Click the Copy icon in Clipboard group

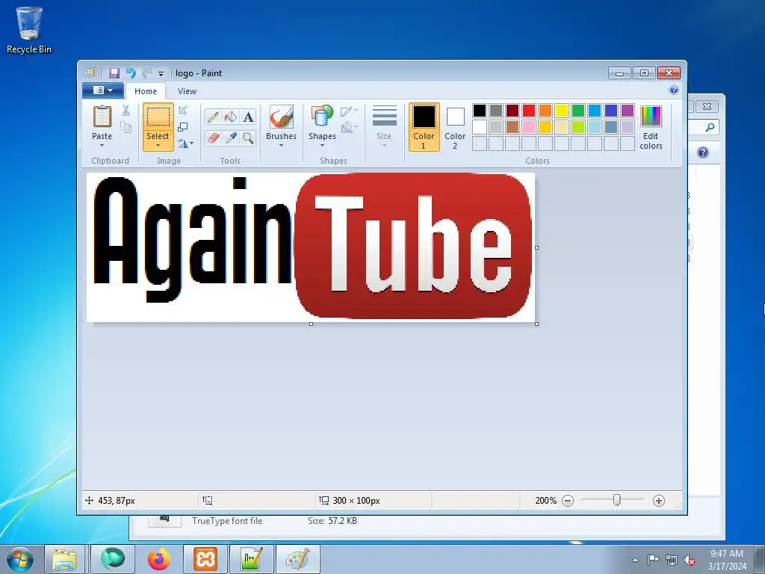(x=126, y=127)
